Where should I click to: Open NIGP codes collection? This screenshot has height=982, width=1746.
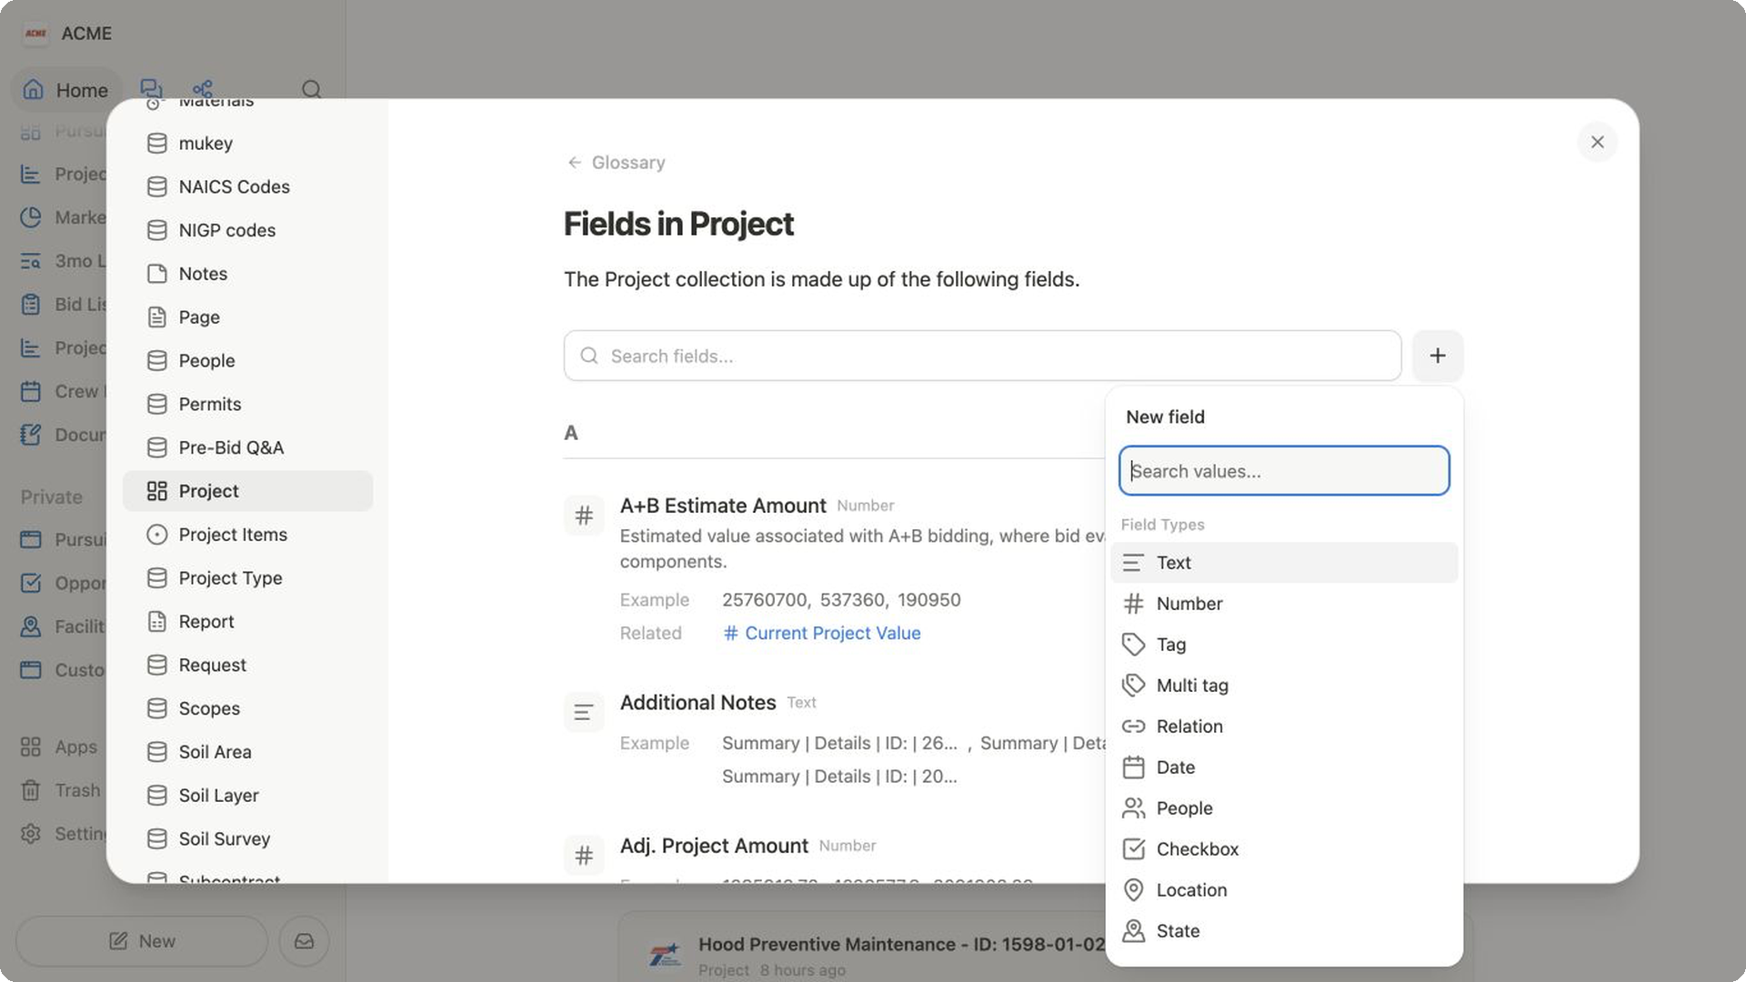247,231
